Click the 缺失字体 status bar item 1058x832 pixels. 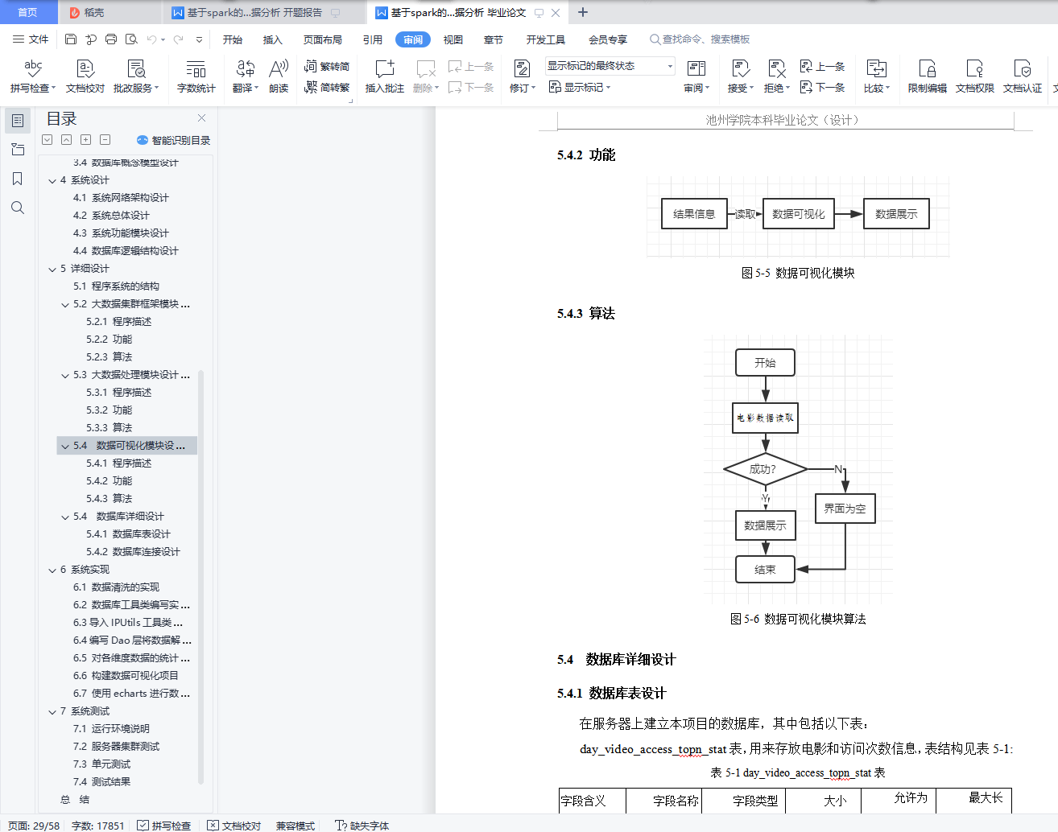[x=362, y=826]
